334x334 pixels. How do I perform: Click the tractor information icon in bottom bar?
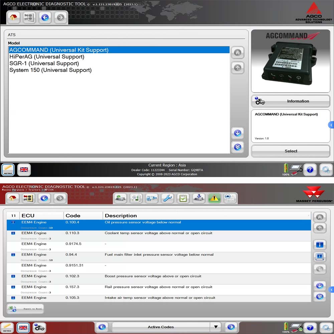pos(40,327)
